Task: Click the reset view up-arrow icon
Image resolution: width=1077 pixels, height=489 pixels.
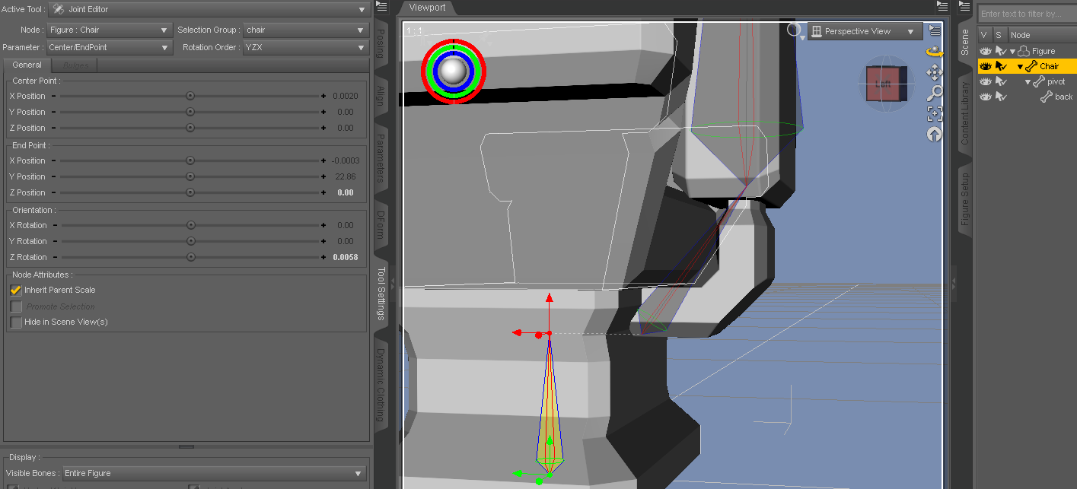Action: [934, 134]
